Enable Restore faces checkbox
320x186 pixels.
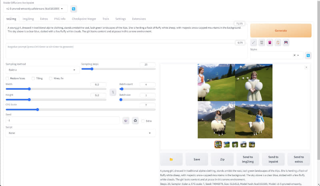7,79
